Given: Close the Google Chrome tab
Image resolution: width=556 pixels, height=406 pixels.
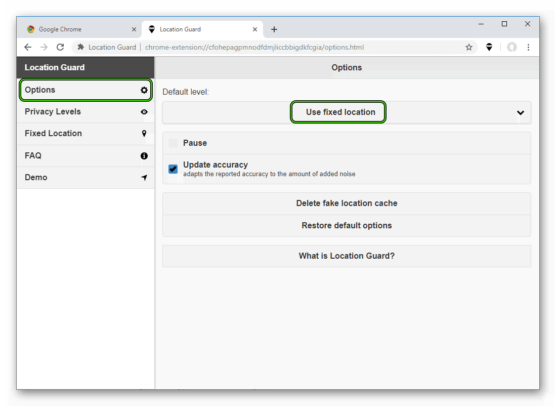Looking at the screenshot, I should pos(134,29).
